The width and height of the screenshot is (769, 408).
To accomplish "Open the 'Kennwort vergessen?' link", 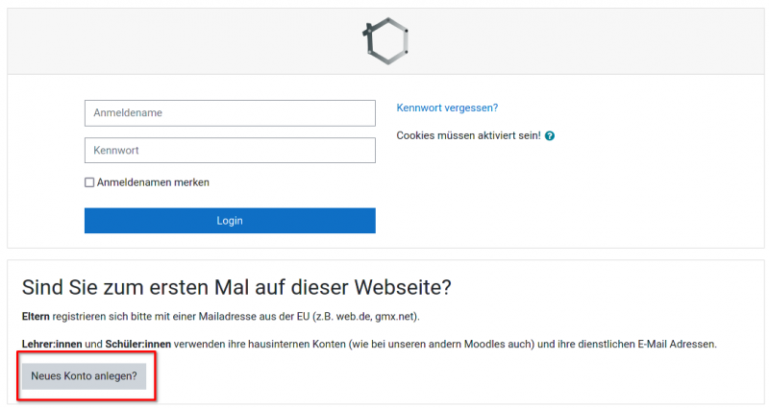I will pyautogui.click(x=447, y=108).
